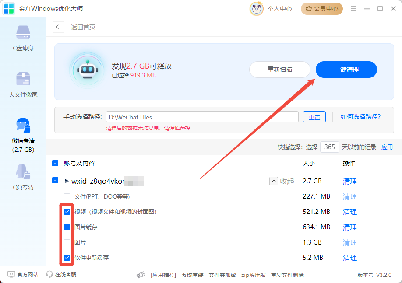Click 清理 for 文件(PPT、DOC等等) row
Viewport: 402px width, 283px height.
click(x=350, y=196)
